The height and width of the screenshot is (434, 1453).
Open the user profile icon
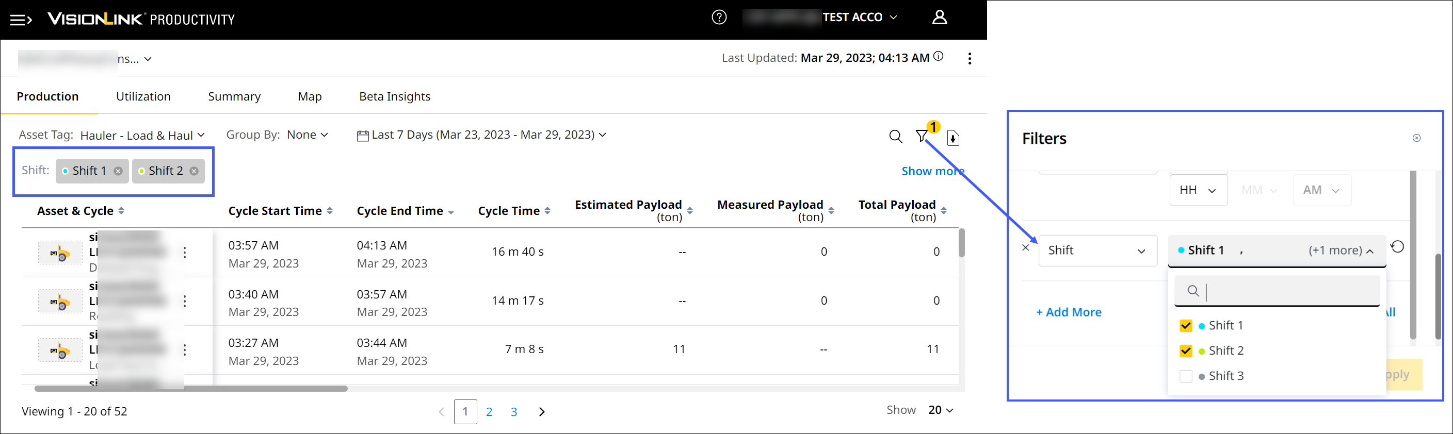[939, 18]
